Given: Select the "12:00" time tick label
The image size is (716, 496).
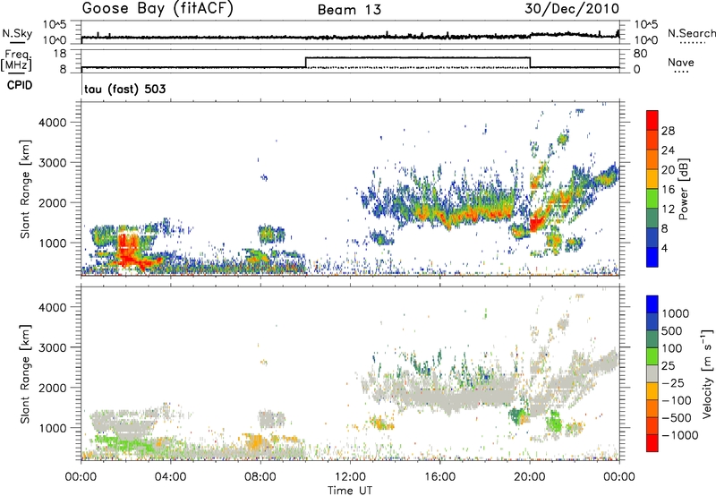Looking at the screenshot, I should tap(350, 477).
